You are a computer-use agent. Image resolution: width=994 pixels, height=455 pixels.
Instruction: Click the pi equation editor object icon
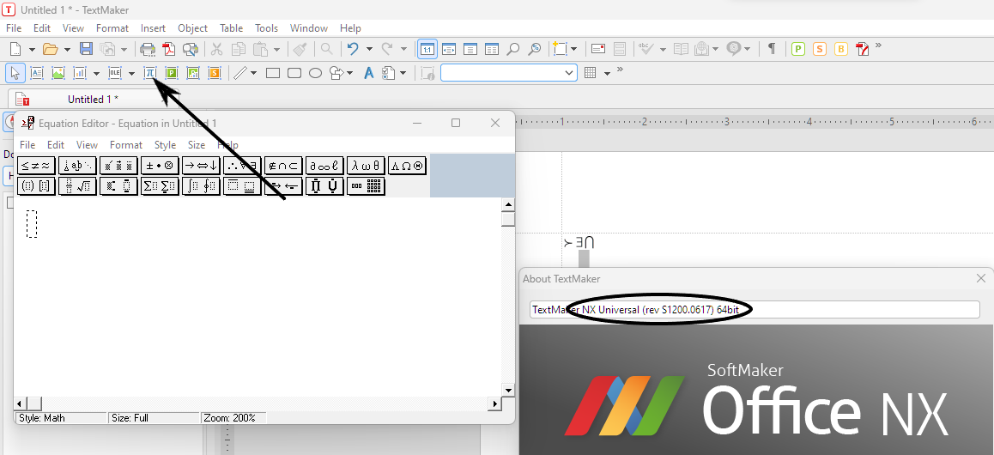pyautogui.click(x=149, y=73)
